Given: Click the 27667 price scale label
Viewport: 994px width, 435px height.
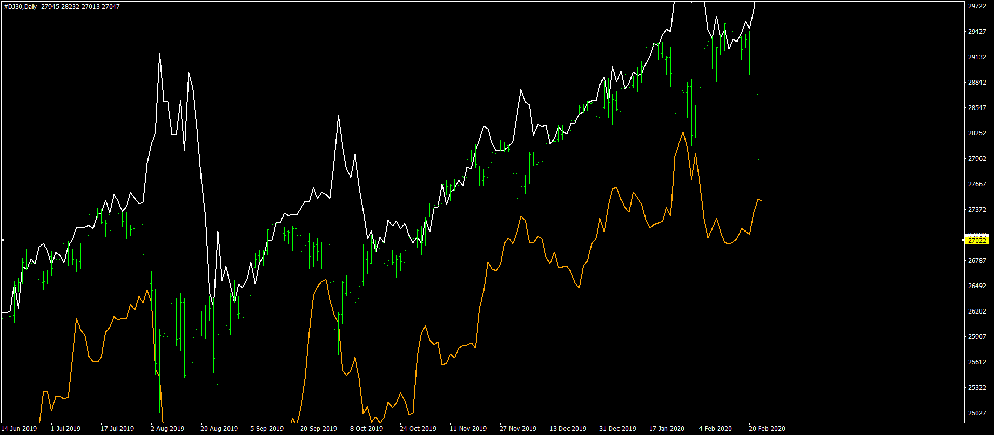Looking at the screenshot, I should point(977,184).
